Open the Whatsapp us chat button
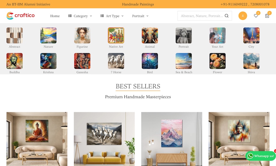Viewport: 276px width, 166px height. tap(261, 156)
